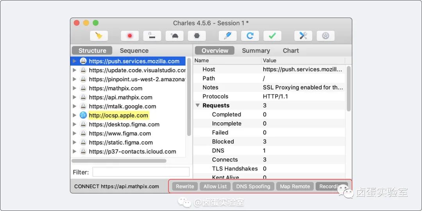Select https://pinpoint.us-west-2.amazonaws row
Screen dimensions: 422x211
click(x=128, y=79)
